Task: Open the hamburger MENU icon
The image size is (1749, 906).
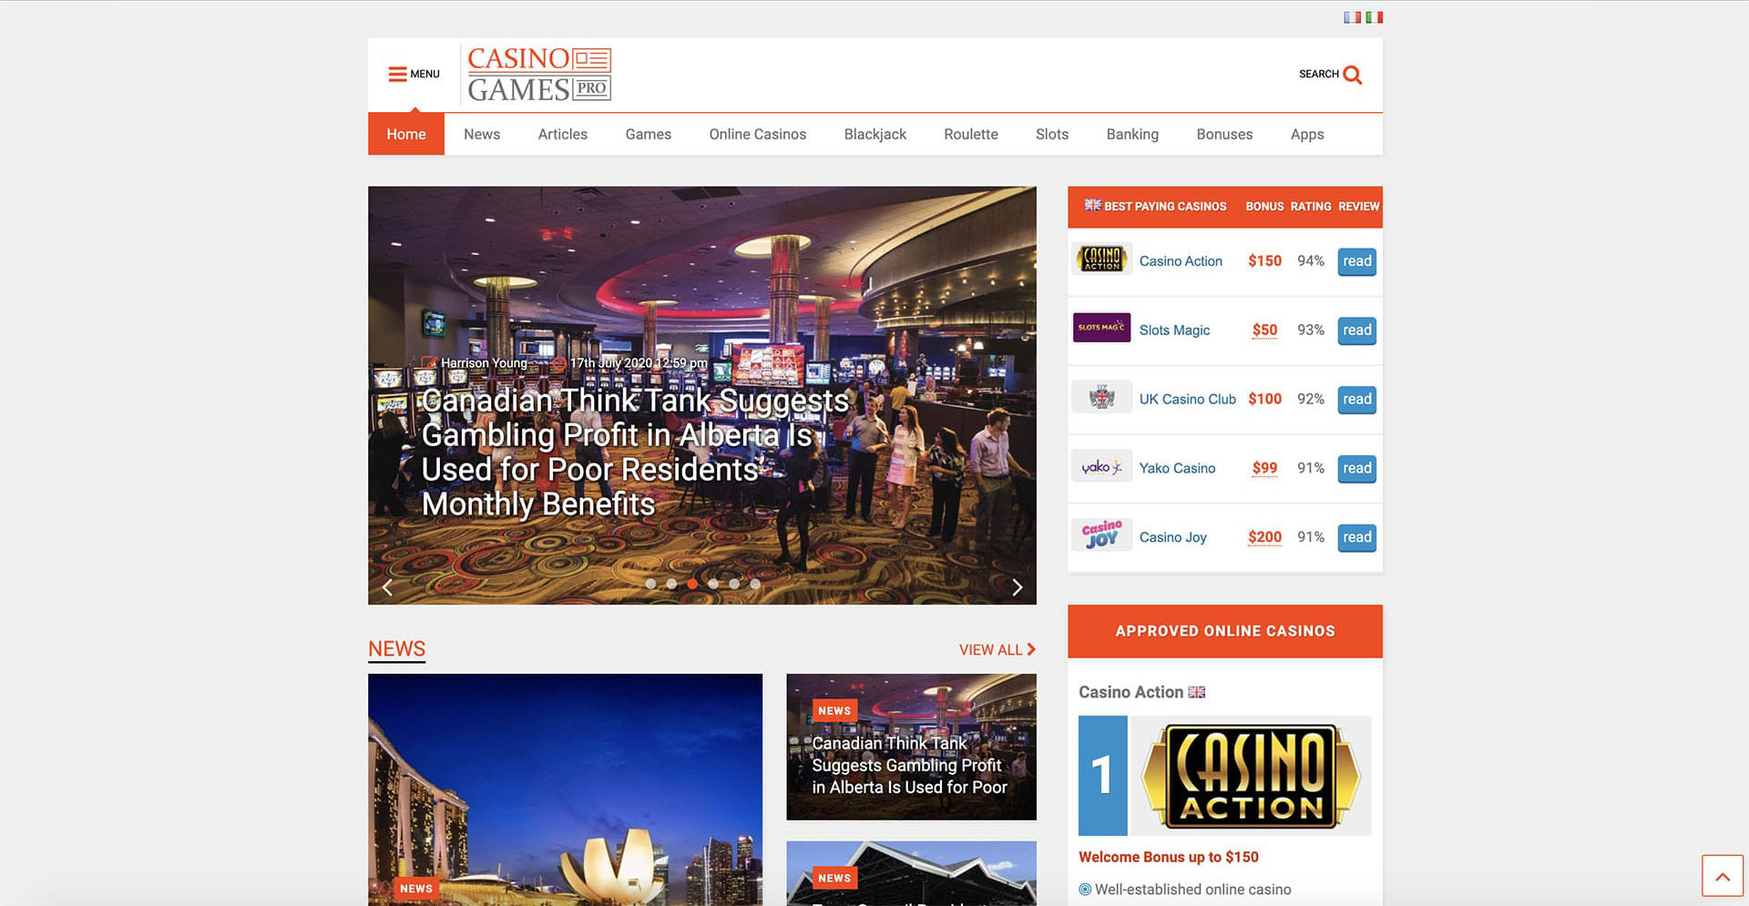Action: pos(397,74)
